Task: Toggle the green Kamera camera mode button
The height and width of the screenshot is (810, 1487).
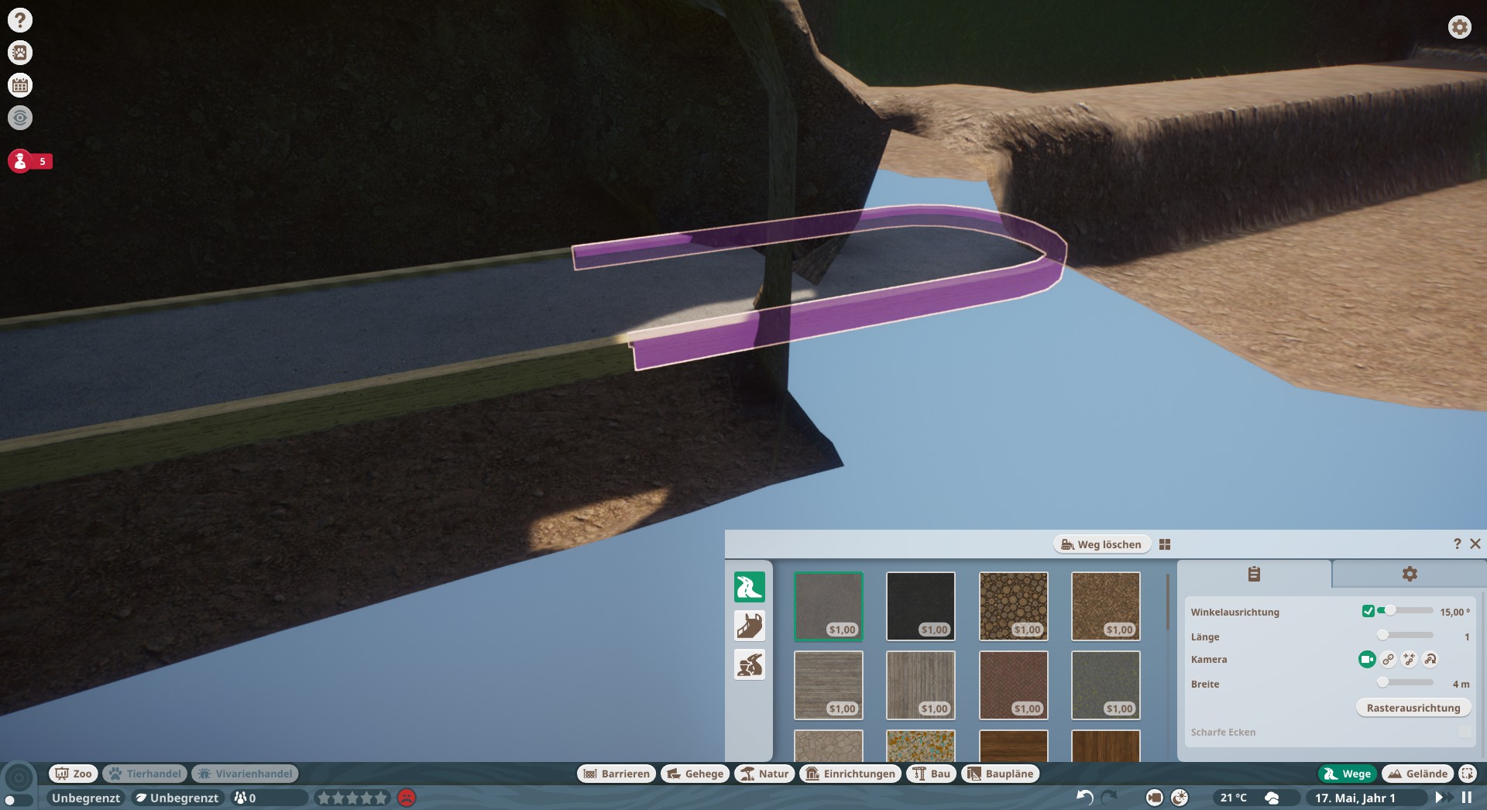Action: 1367,659
